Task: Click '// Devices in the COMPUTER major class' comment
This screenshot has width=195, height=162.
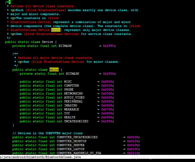Action: click(x=48, y=133)
